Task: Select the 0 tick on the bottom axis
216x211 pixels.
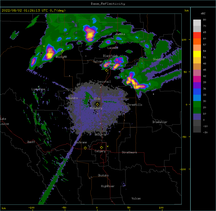Action: (x=97, y=207)
